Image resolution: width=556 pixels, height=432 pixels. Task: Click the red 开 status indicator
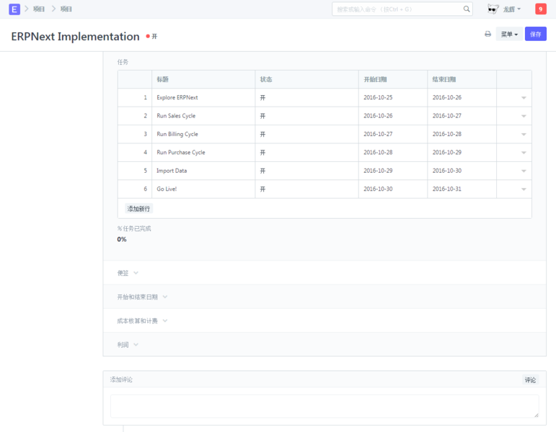pos(151,36)
